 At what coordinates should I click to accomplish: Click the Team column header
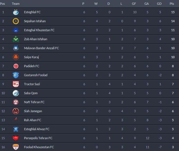(x=16, y=4)
